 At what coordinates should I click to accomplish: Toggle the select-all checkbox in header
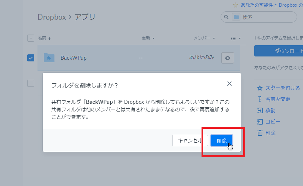pyautogui.click(x=31, y=38)
